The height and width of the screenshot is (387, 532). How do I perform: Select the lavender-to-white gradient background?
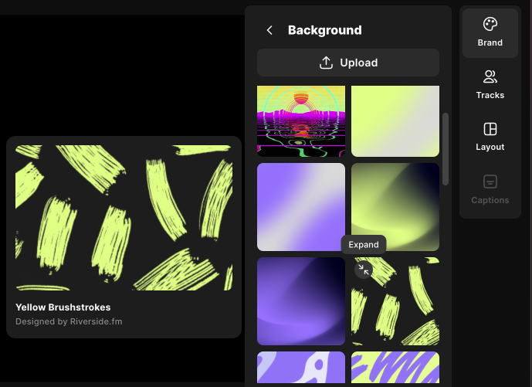click(x=301, y=207)
